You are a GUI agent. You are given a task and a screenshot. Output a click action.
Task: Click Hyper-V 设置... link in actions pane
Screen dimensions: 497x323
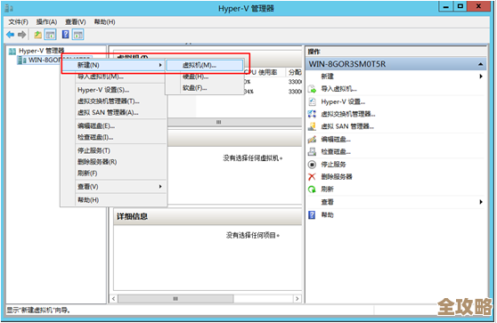(x=343, y=101)
